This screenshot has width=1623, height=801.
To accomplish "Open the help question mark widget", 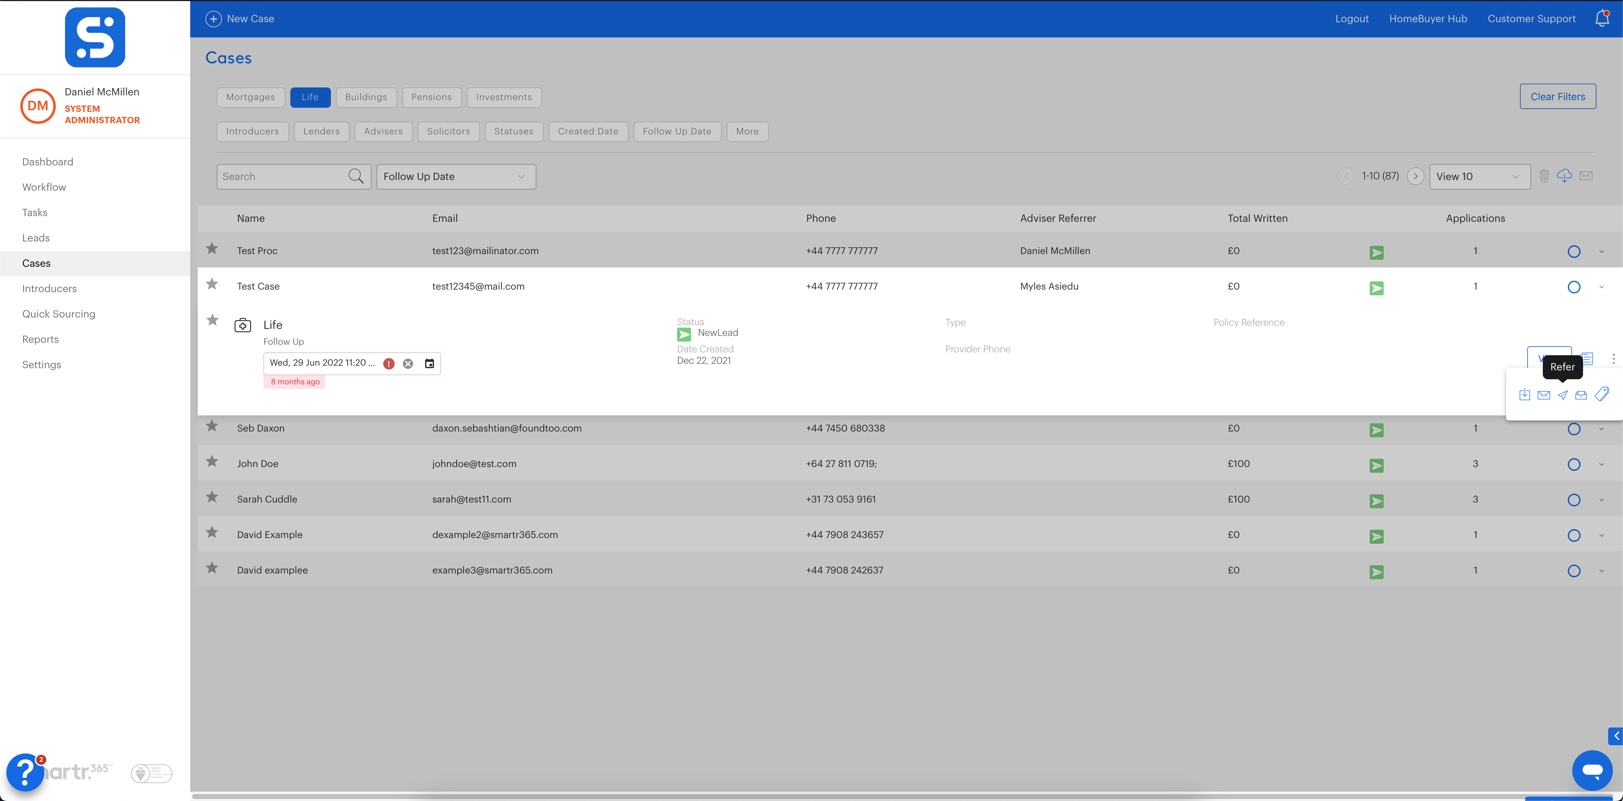I will [25, 772].
